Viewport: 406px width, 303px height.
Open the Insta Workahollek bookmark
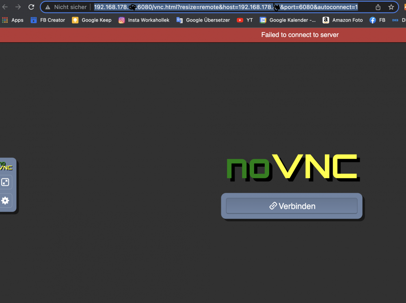pyautogui.click(x=144, y=20)
